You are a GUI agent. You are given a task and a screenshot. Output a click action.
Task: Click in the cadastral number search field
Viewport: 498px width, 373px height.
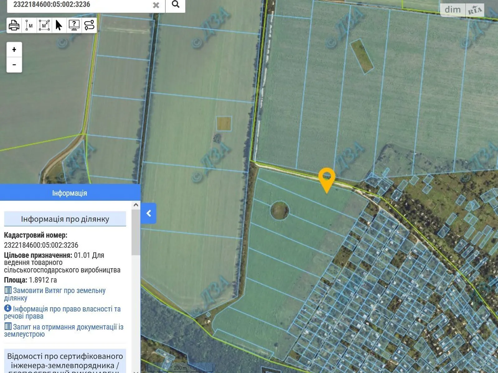click(81, 5)
